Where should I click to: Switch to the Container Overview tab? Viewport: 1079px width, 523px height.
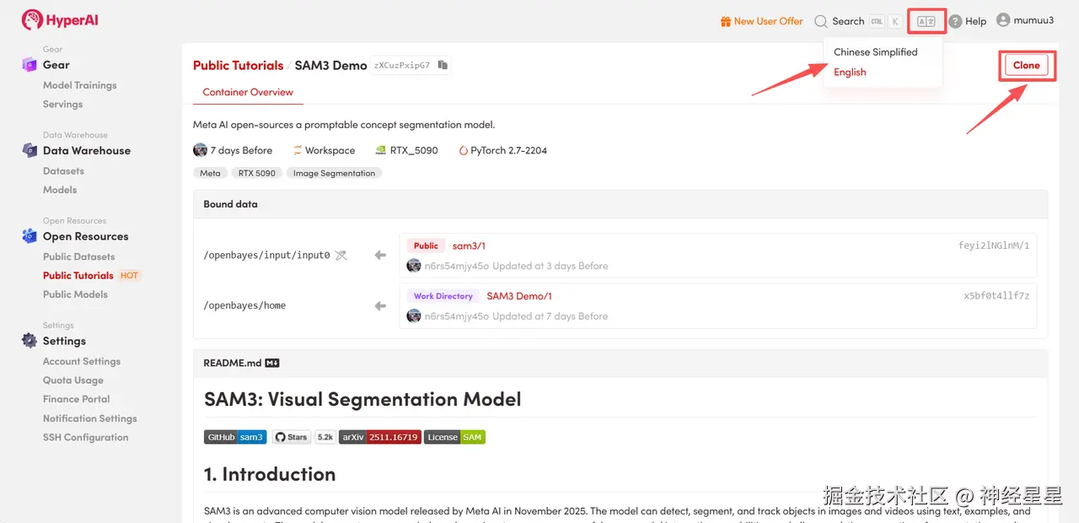point(248,92)
